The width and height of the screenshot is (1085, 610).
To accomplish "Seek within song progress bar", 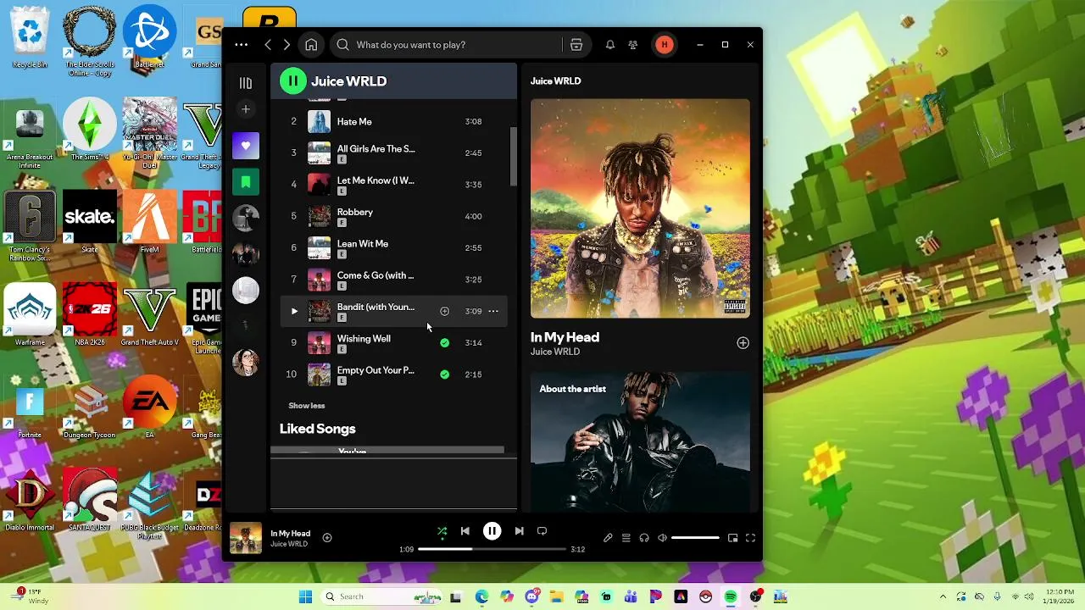I will point(492,549).
